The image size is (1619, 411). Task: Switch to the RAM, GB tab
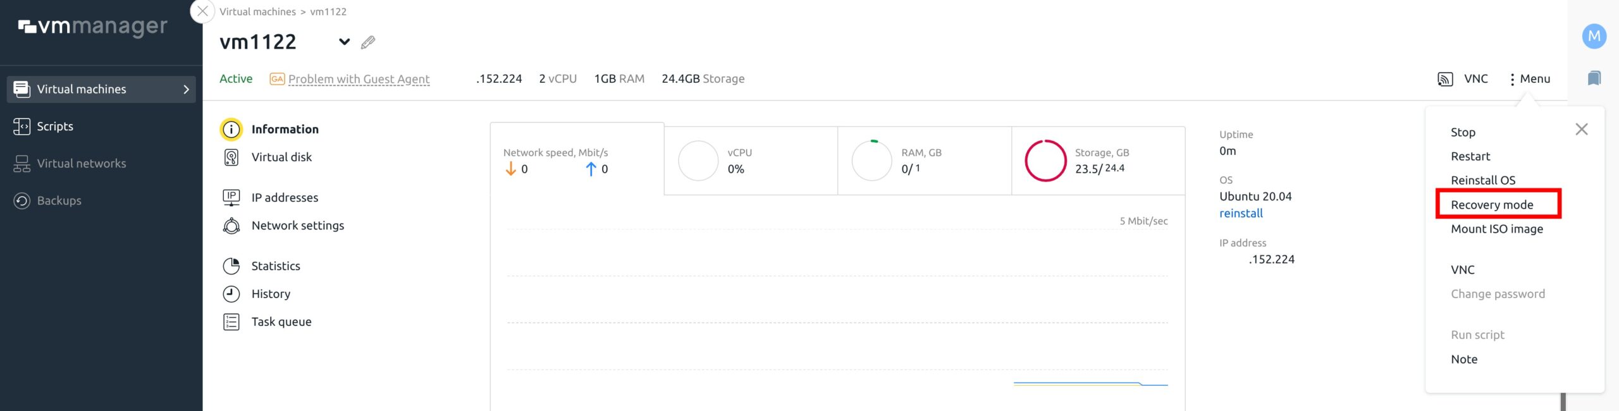pyautogui.click(x=925, y=161)
